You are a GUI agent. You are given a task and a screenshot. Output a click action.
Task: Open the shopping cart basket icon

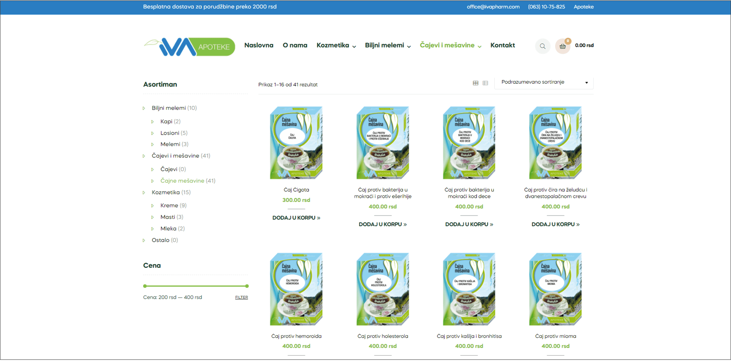click(562, 46)
